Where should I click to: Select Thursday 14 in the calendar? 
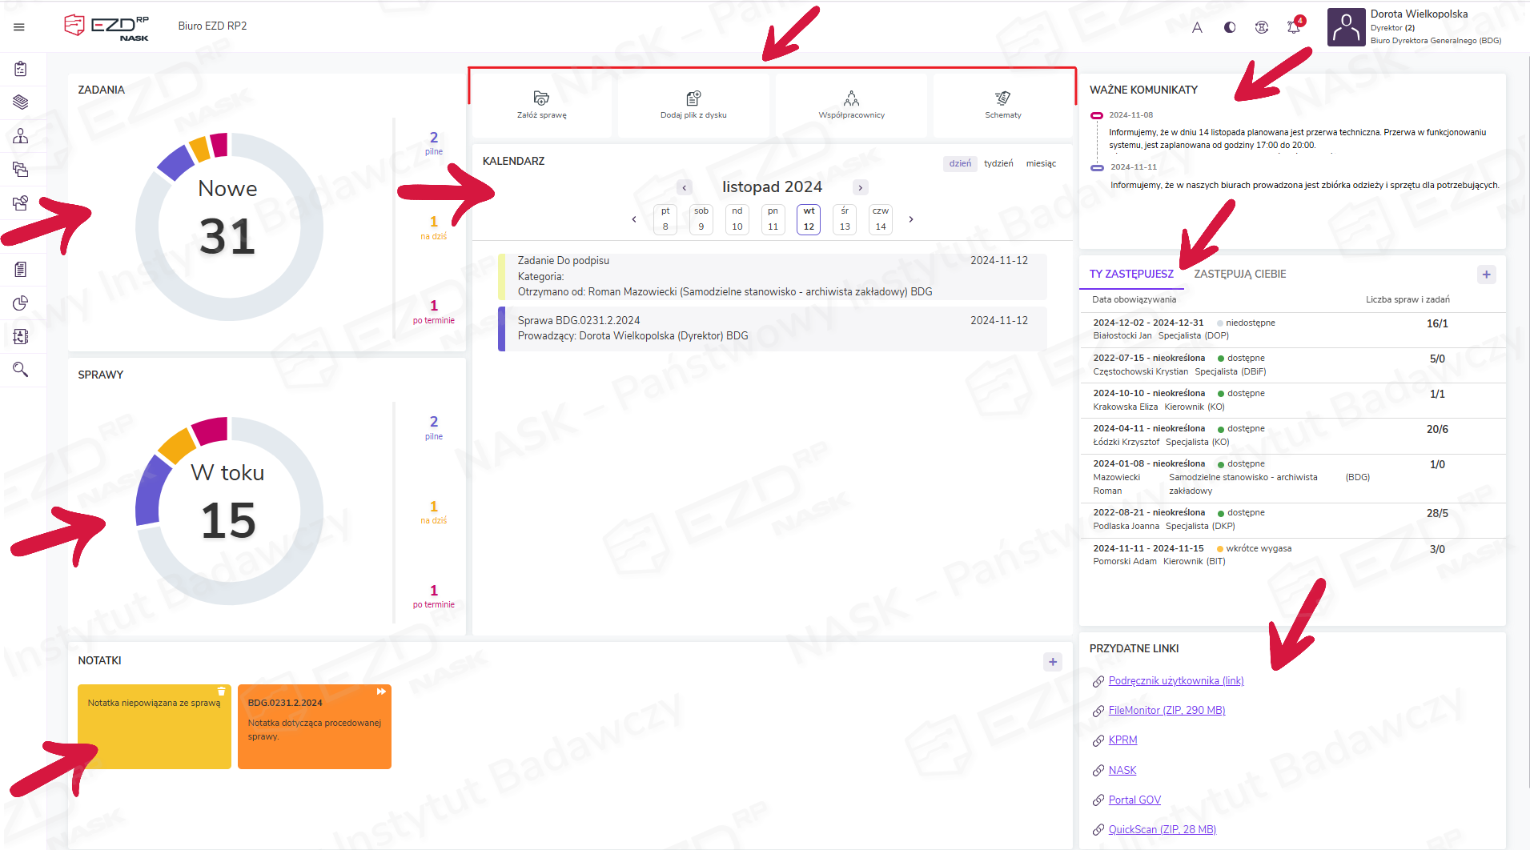881,219
